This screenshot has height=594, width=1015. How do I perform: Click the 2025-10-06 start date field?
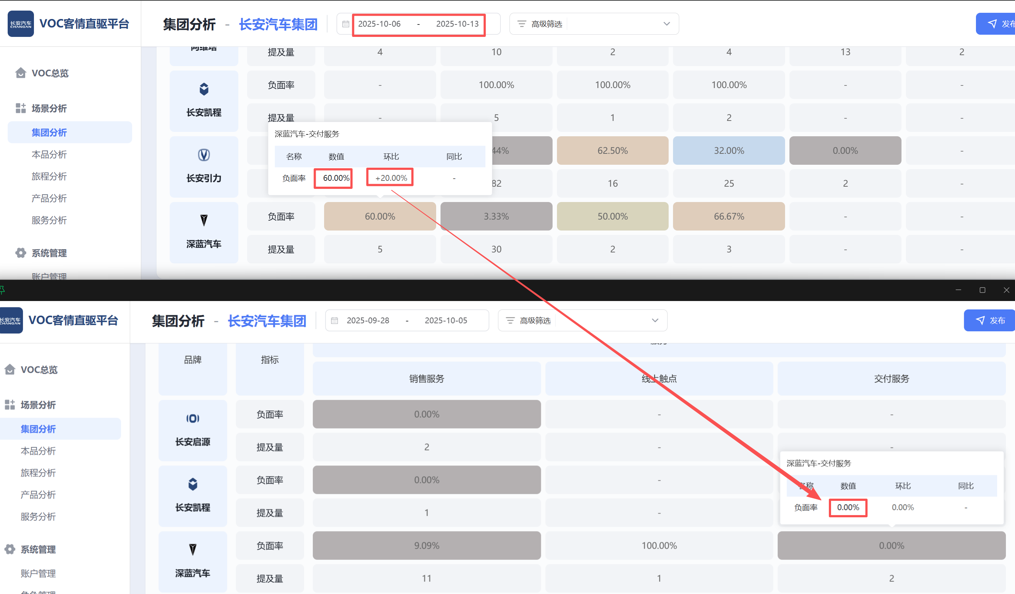point(379,24)
